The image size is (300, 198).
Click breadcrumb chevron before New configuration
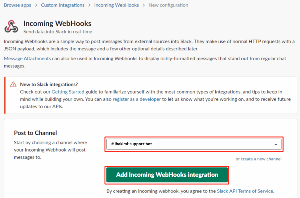(x=144, y=5)
